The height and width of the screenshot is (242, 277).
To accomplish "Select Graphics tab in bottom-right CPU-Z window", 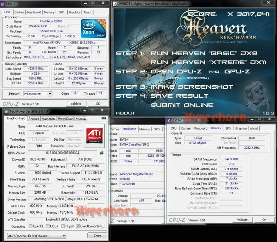I will [241, 128].
